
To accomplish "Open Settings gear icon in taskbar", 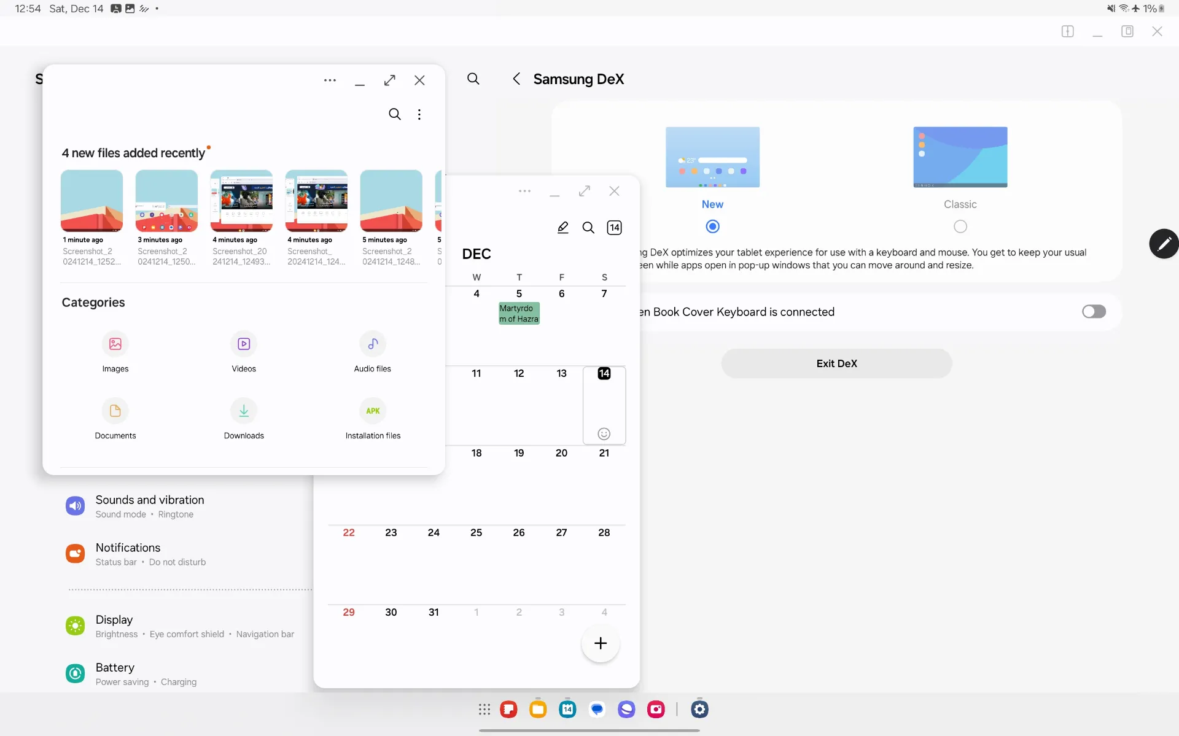I will [699, 710].
